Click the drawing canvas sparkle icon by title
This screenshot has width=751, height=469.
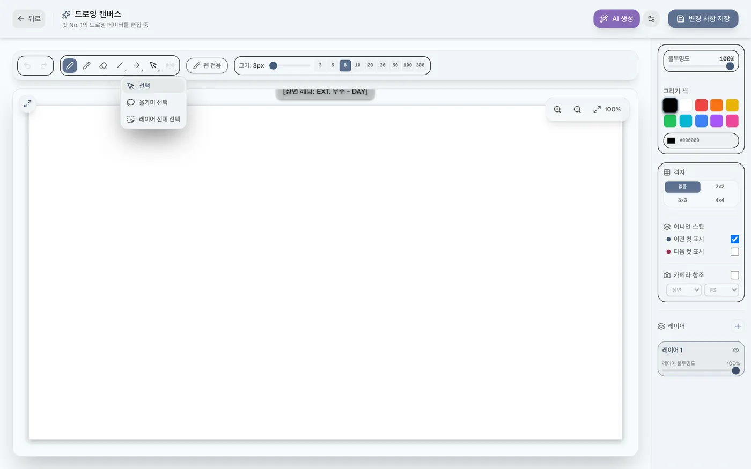(66, 14)
